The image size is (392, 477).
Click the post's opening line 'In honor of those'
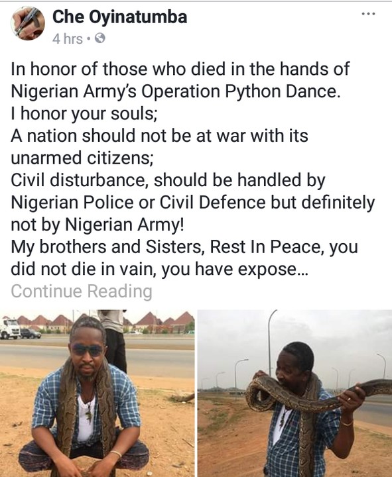tap(180, 69)
